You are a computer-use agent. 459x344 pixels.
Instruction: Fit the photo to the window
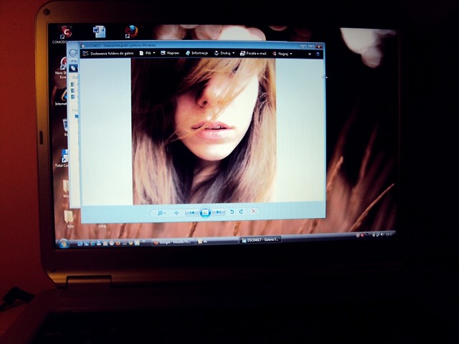click(x=176, y=213)
